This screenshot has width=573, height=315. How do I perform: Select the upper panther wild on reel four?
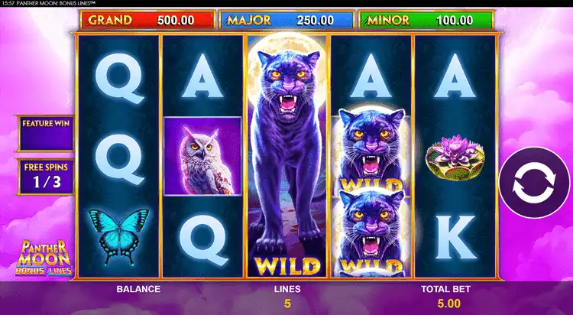click(x=371, y=150)
